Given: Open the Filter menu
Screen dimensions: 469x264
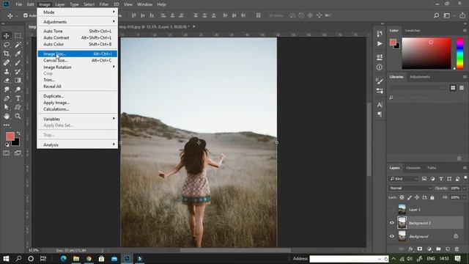Looking at the screenshot, I should coord(104,4).
